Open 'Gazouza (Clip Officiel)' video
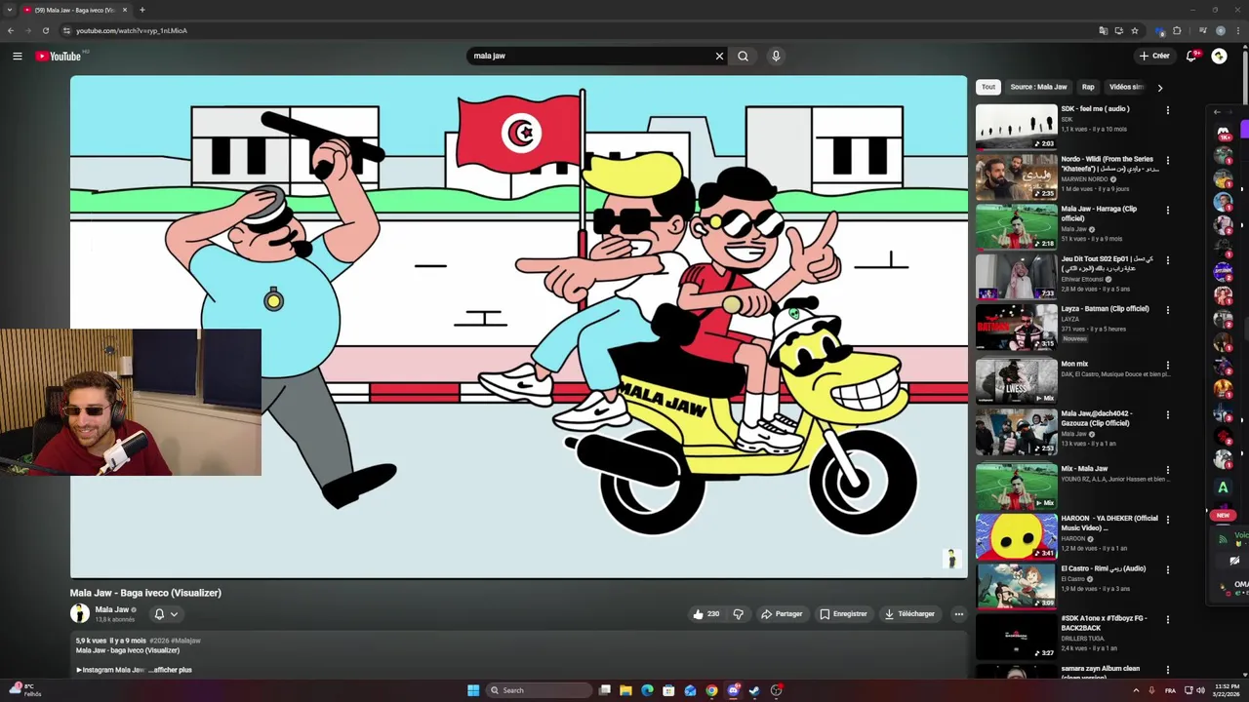 1097,418
